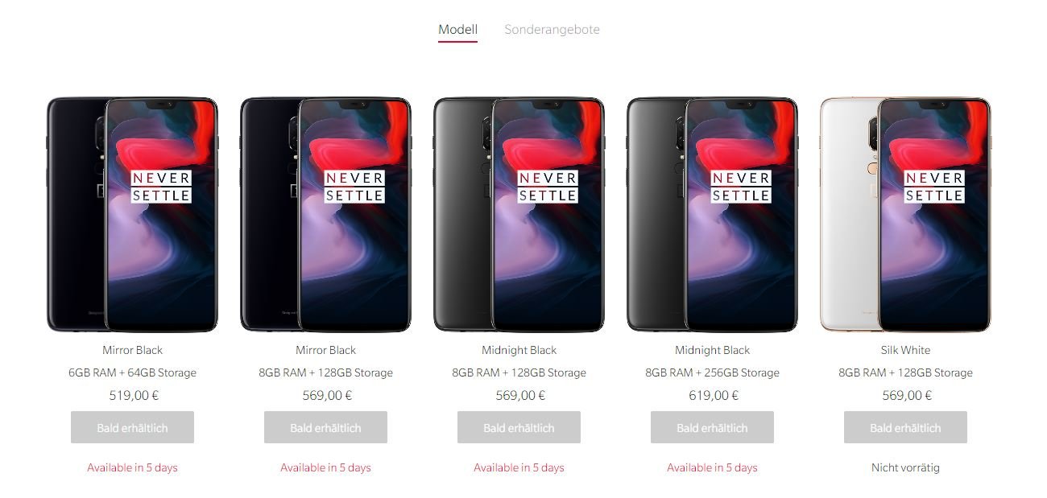Click the 619,00 € price
1047x498 pixels.
[714, 395]
